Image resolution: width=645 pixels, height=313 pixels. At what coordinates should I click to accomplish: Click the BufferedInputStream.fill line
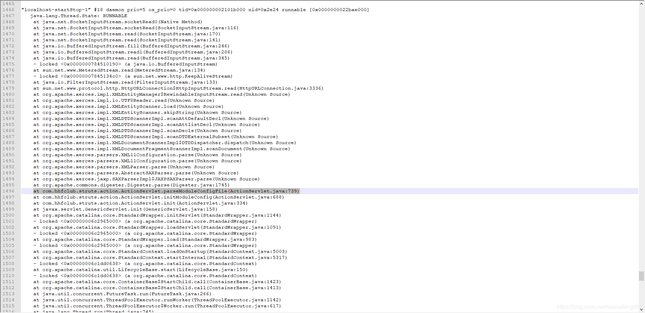(x=131, y=46)
